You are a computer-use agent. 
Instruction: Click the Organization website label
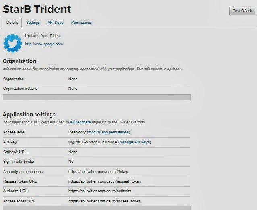20,89
